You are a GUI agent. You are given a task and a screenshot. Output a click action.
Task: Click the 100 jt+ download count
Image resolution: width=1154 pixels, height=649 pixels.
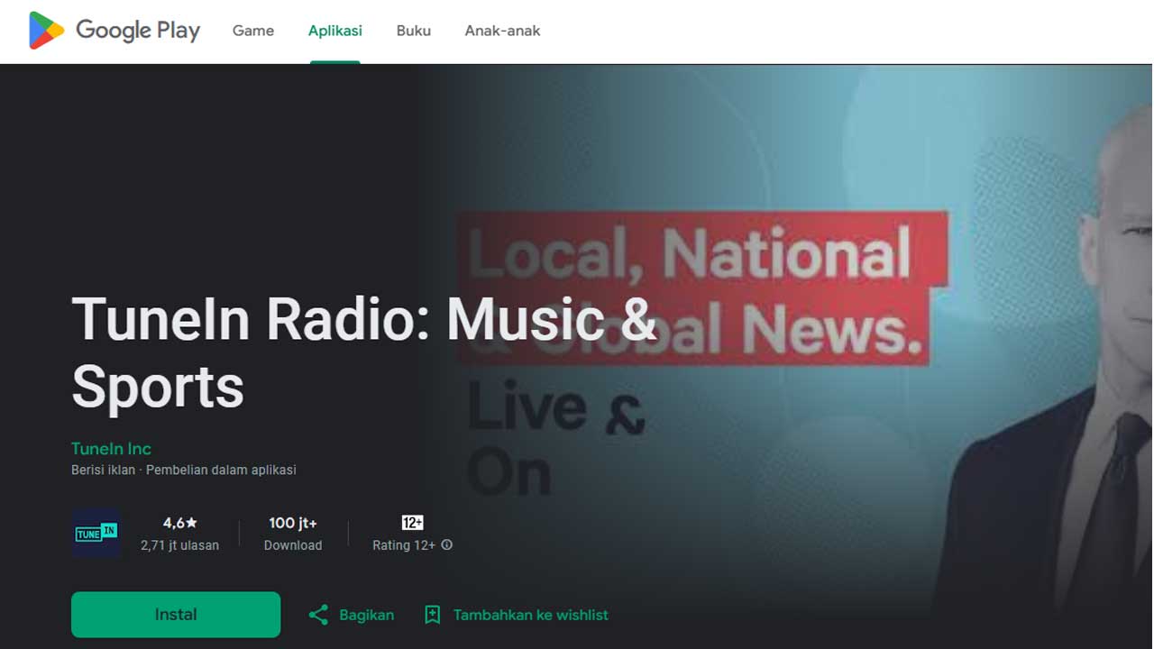[293, 523]
